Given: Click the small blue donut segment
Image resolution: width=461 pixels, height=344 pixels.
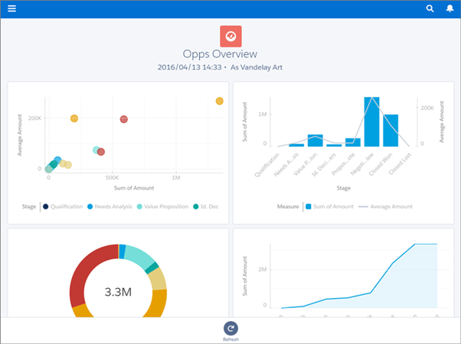Looking at the screenshot, I should [123, 252].
